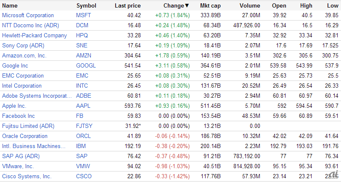
Task: Click the ORCL ticker symbol
Action: click(x=83, y=136)
